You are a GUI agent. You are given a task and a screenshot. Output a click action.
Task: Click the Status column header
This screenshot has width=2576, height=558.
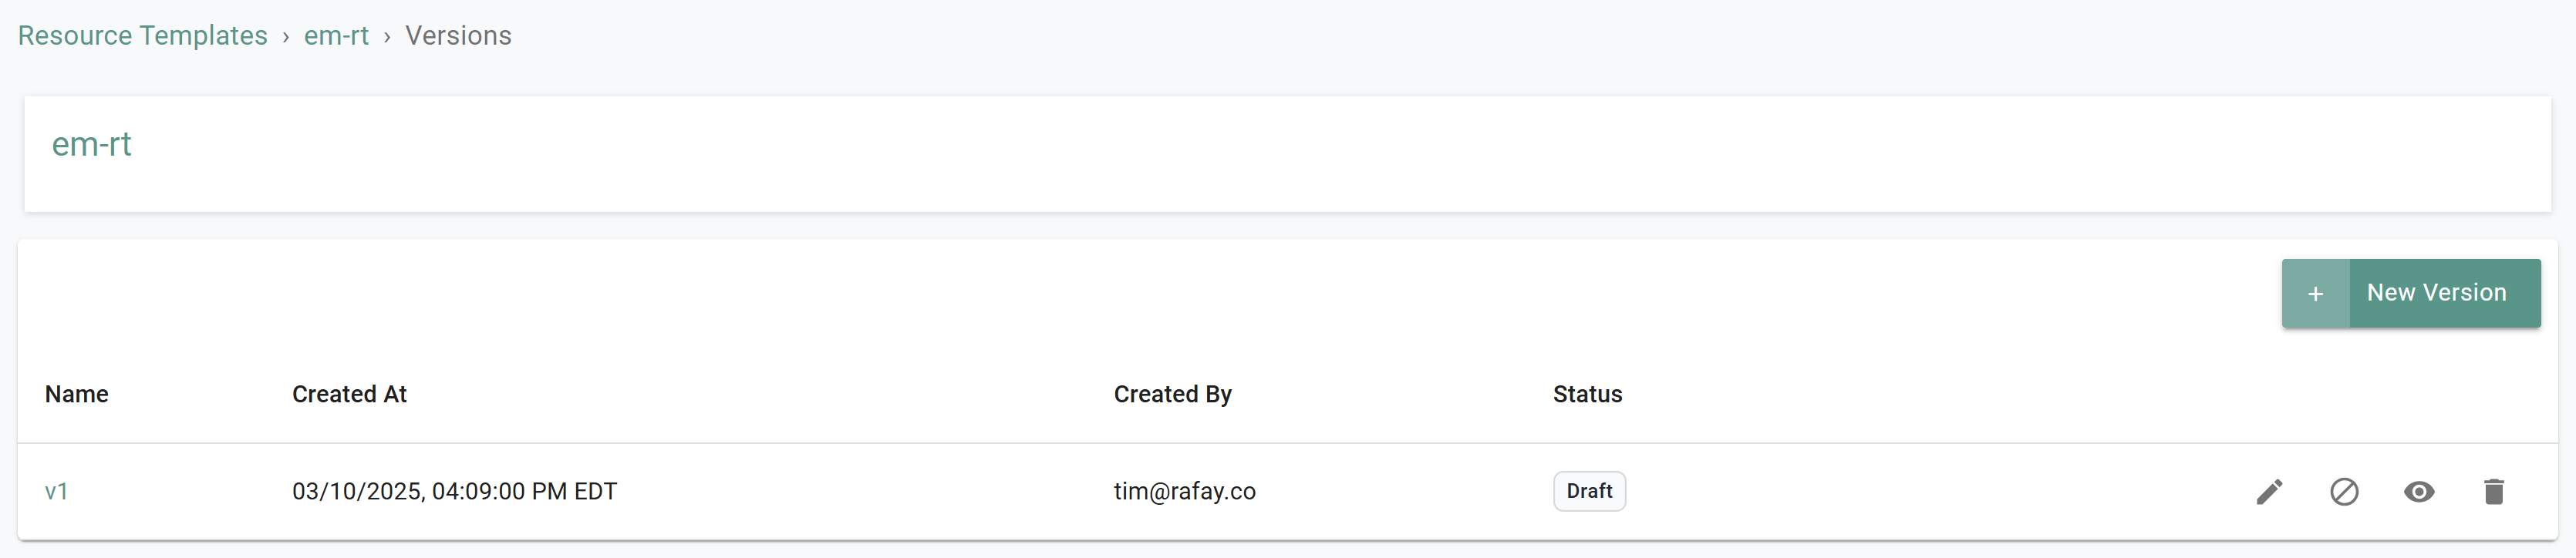tap(1587, 394)
